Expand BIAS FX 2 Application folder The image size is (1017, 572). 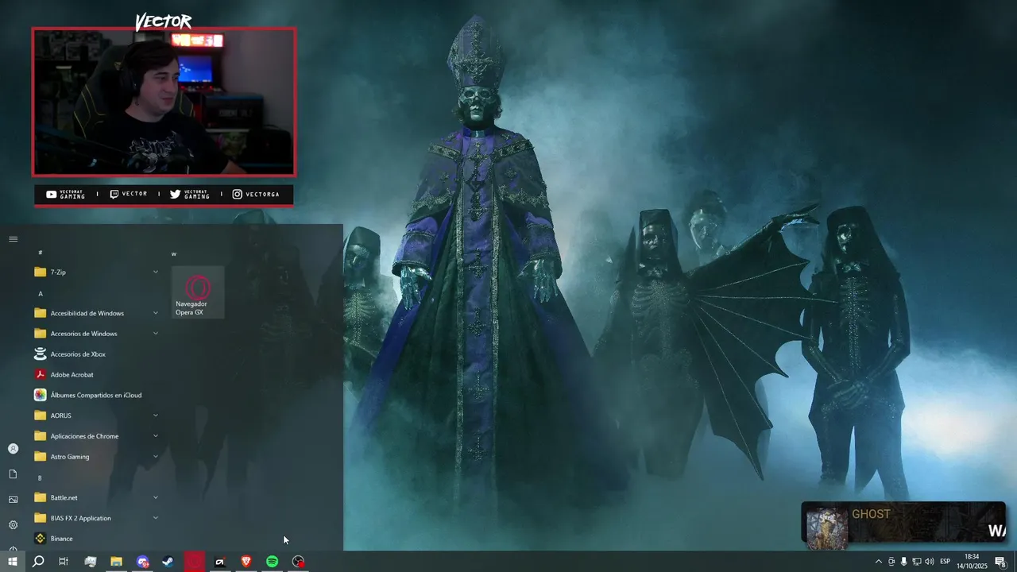click(x=96, y=518)
